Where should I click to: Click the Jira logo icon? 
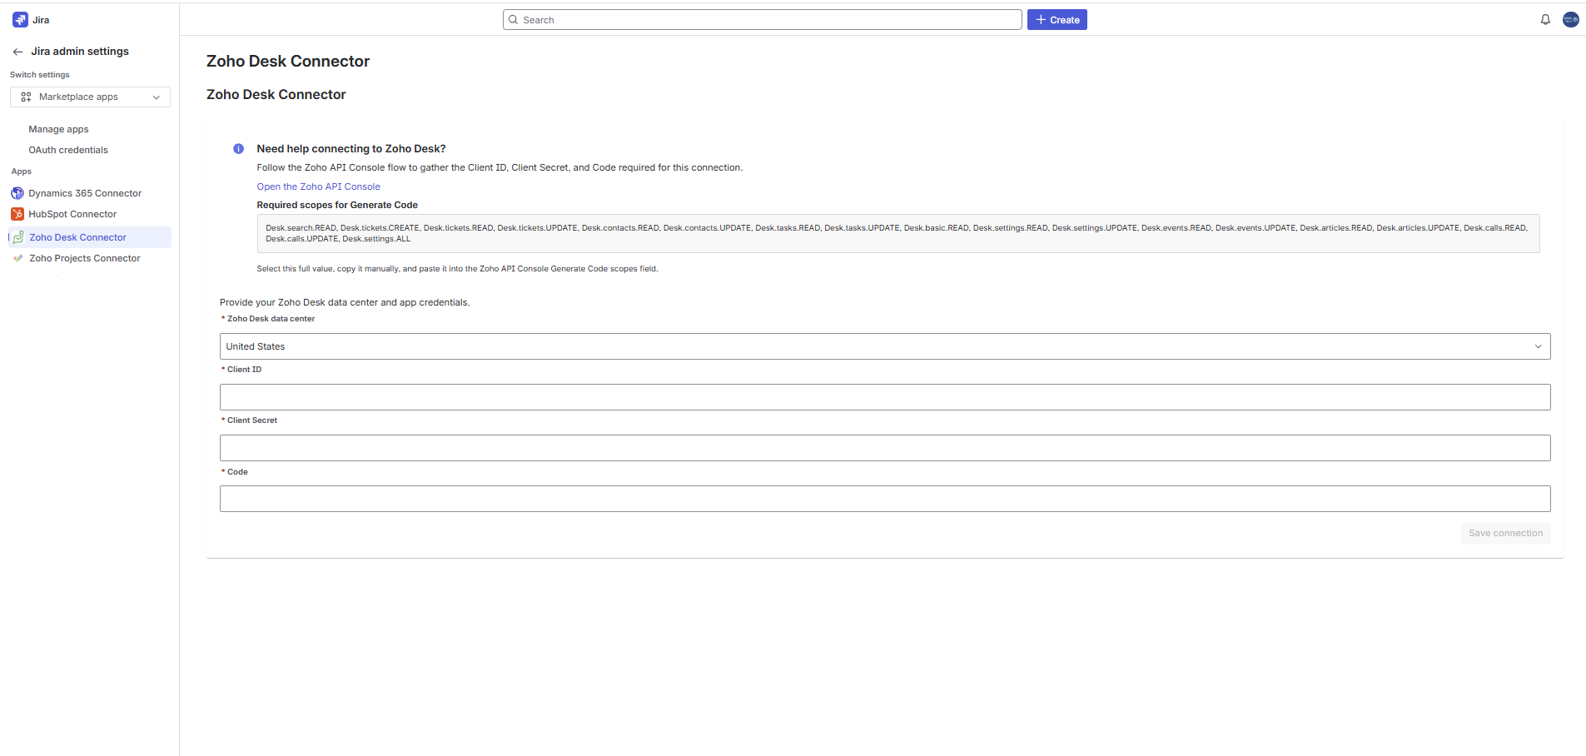click(19, 19)
